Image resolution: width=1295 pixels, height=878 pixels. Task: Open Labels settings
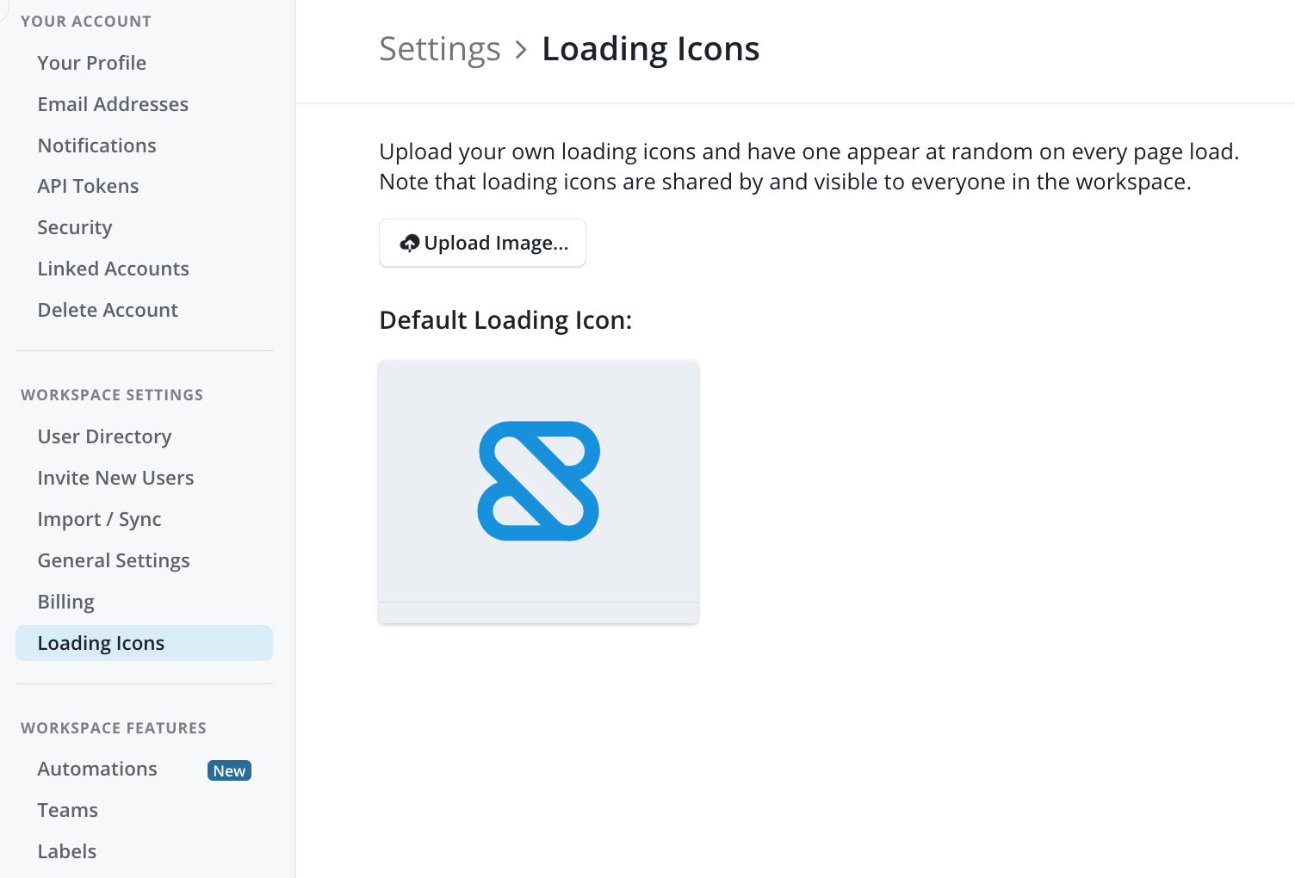(x=66, y=851)
